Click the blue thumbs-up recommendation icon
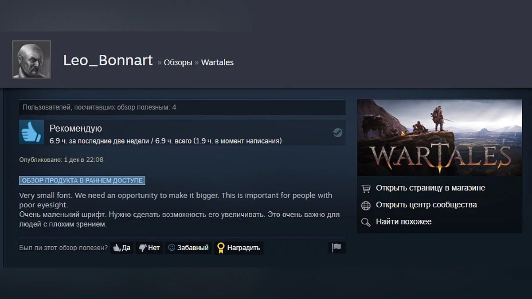Screen dimensions: 532x299 tap(31, 132)
